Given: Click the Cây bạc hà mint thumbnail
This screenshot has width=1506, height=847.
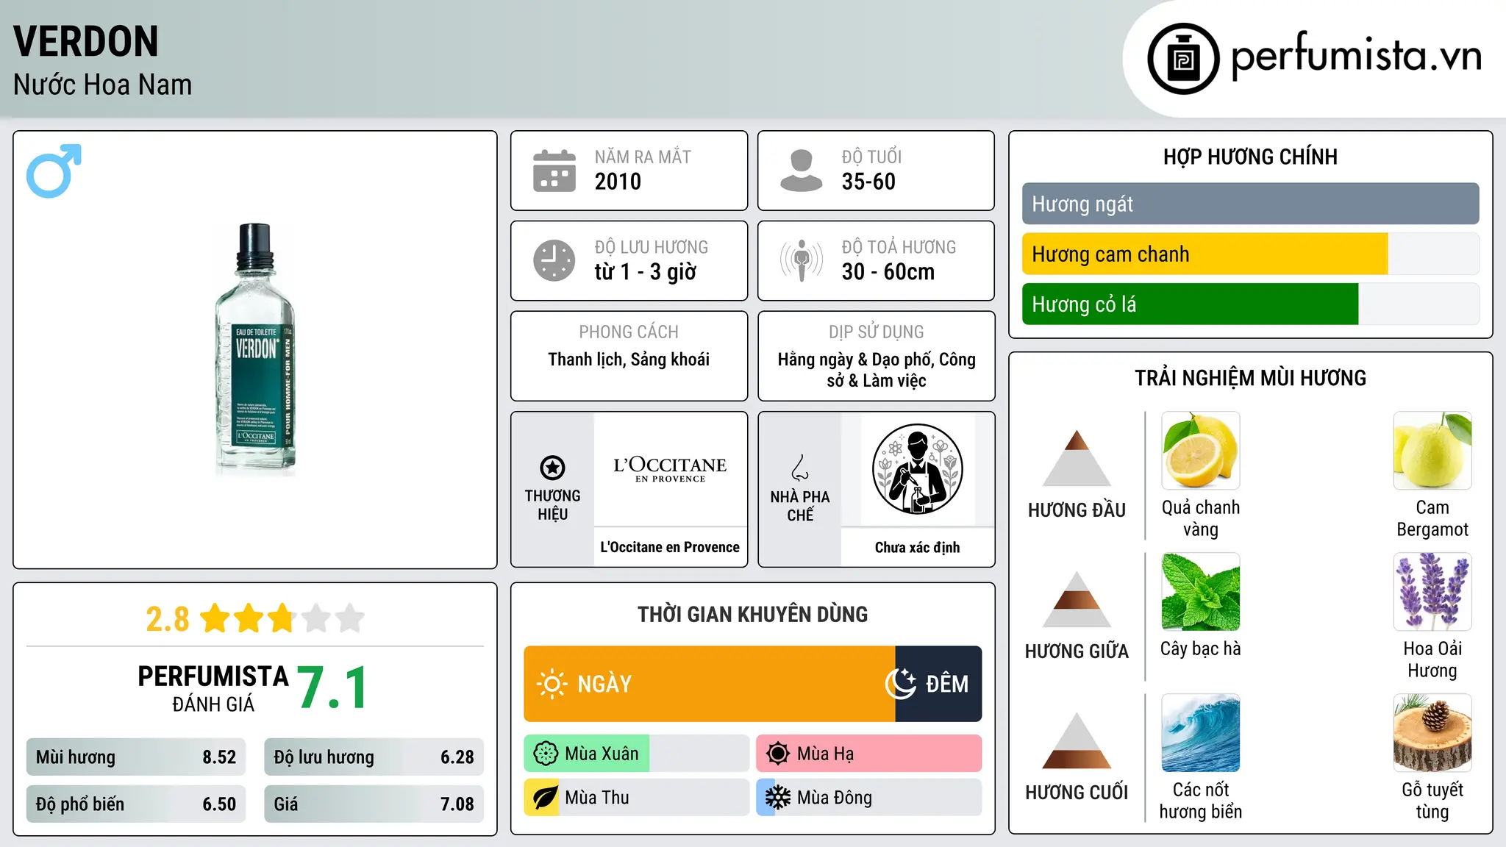Looking at the screenshot, I should click(1200, 592).
